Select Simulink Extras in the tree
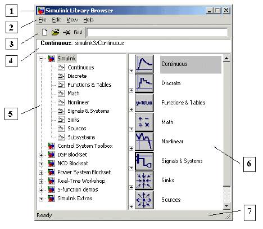This screenshot has width=263, height=229. tap(75, 199)
